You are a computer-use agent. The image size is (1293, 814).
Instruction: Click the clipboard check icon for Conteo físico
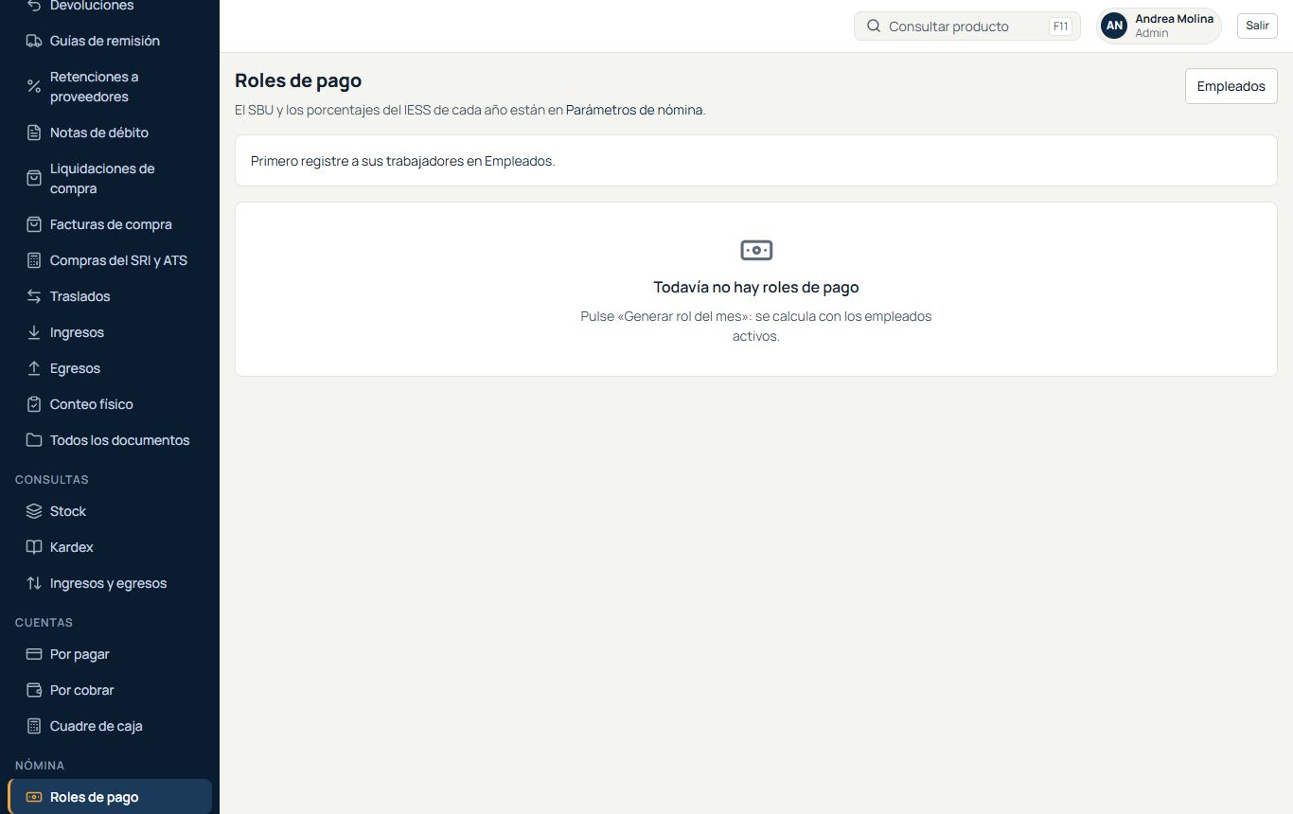pos(34,404)
